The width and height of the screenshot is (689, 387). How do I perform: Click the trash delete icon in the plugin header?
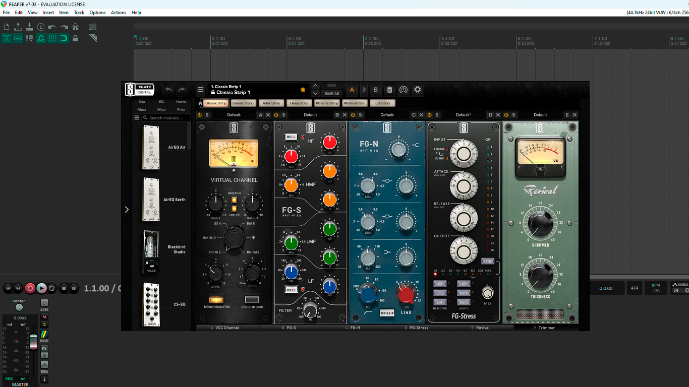[x=389, y=90]
